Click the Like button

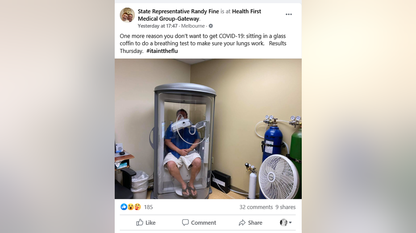pyautogui.click(x=146, y=223)
